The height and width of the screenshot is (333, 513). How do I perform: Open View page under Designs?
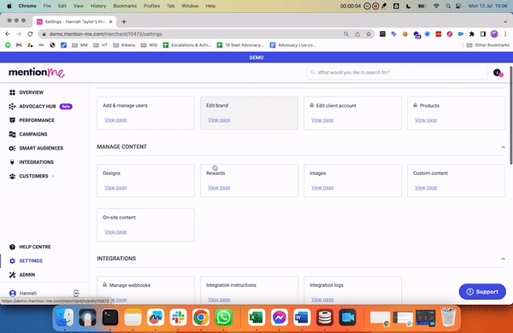coord(115,188)
